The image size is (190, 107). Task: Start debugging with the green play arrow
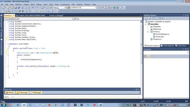point(51,8)
